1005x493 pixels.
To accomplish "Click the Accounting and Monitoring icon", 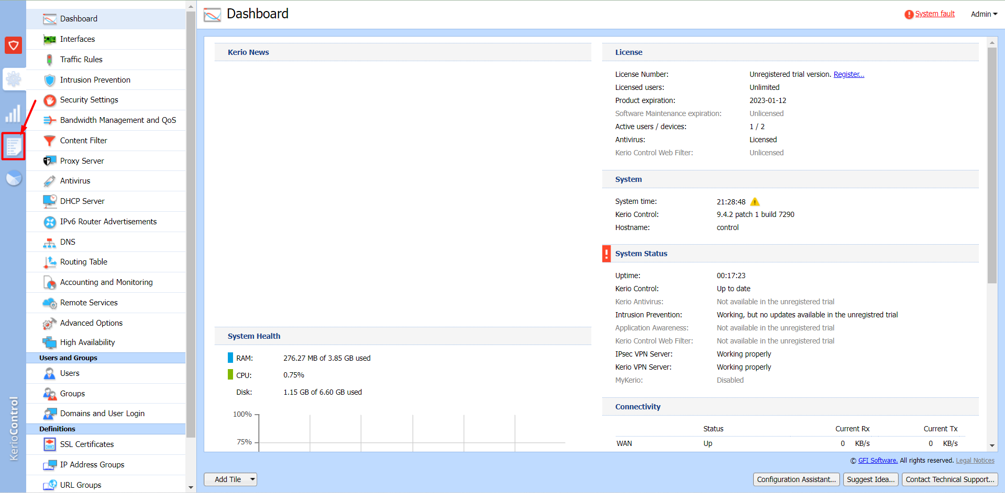I will point(50,282).
